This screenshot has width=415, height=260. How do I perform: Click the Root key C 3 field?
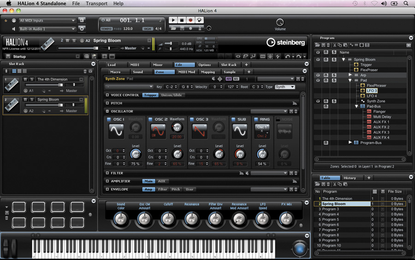257,87
